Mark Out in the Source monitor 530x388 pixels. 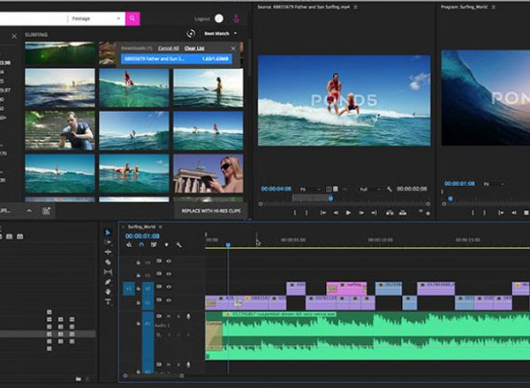pyautogui.click(x=307, y=213)
